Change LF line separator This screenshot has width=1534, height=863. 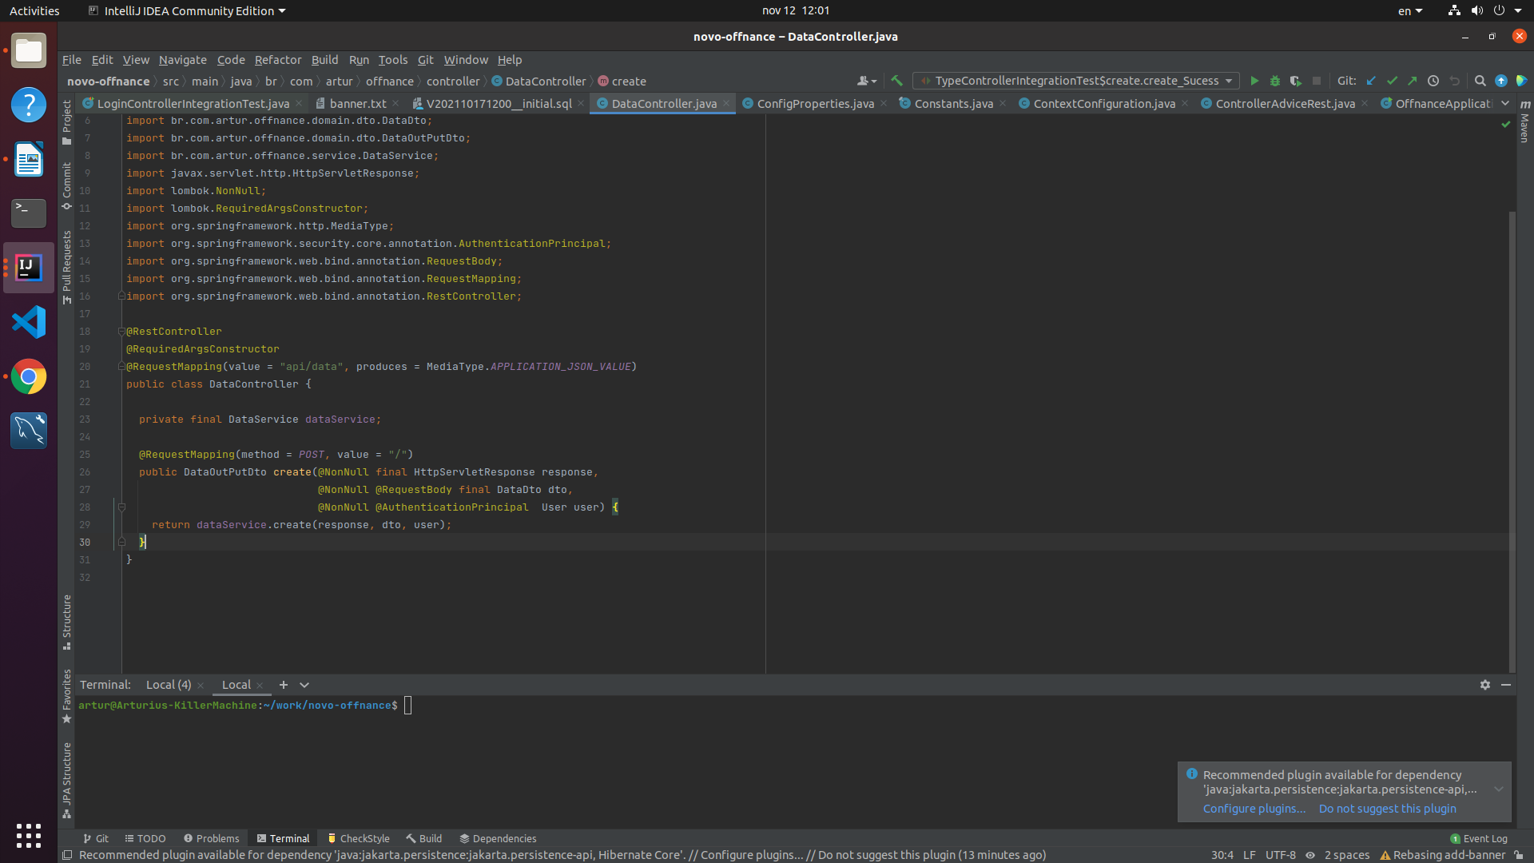(1250, 855)
